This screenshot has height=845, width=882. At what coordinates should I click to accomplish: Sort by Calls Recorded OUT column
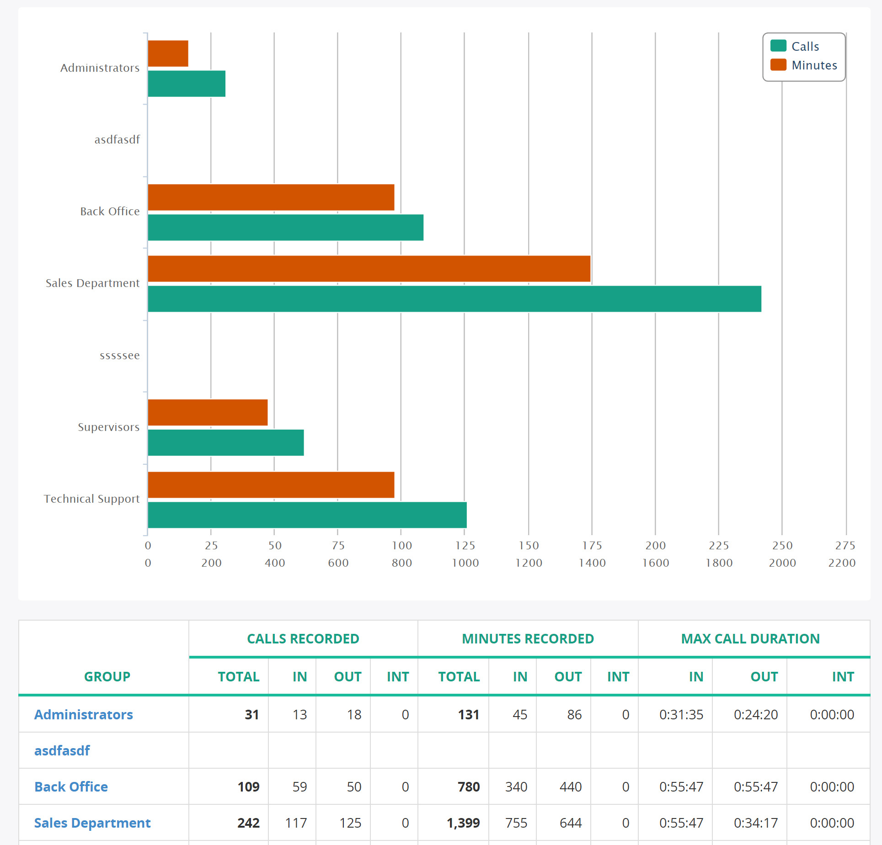pos(347,676)
